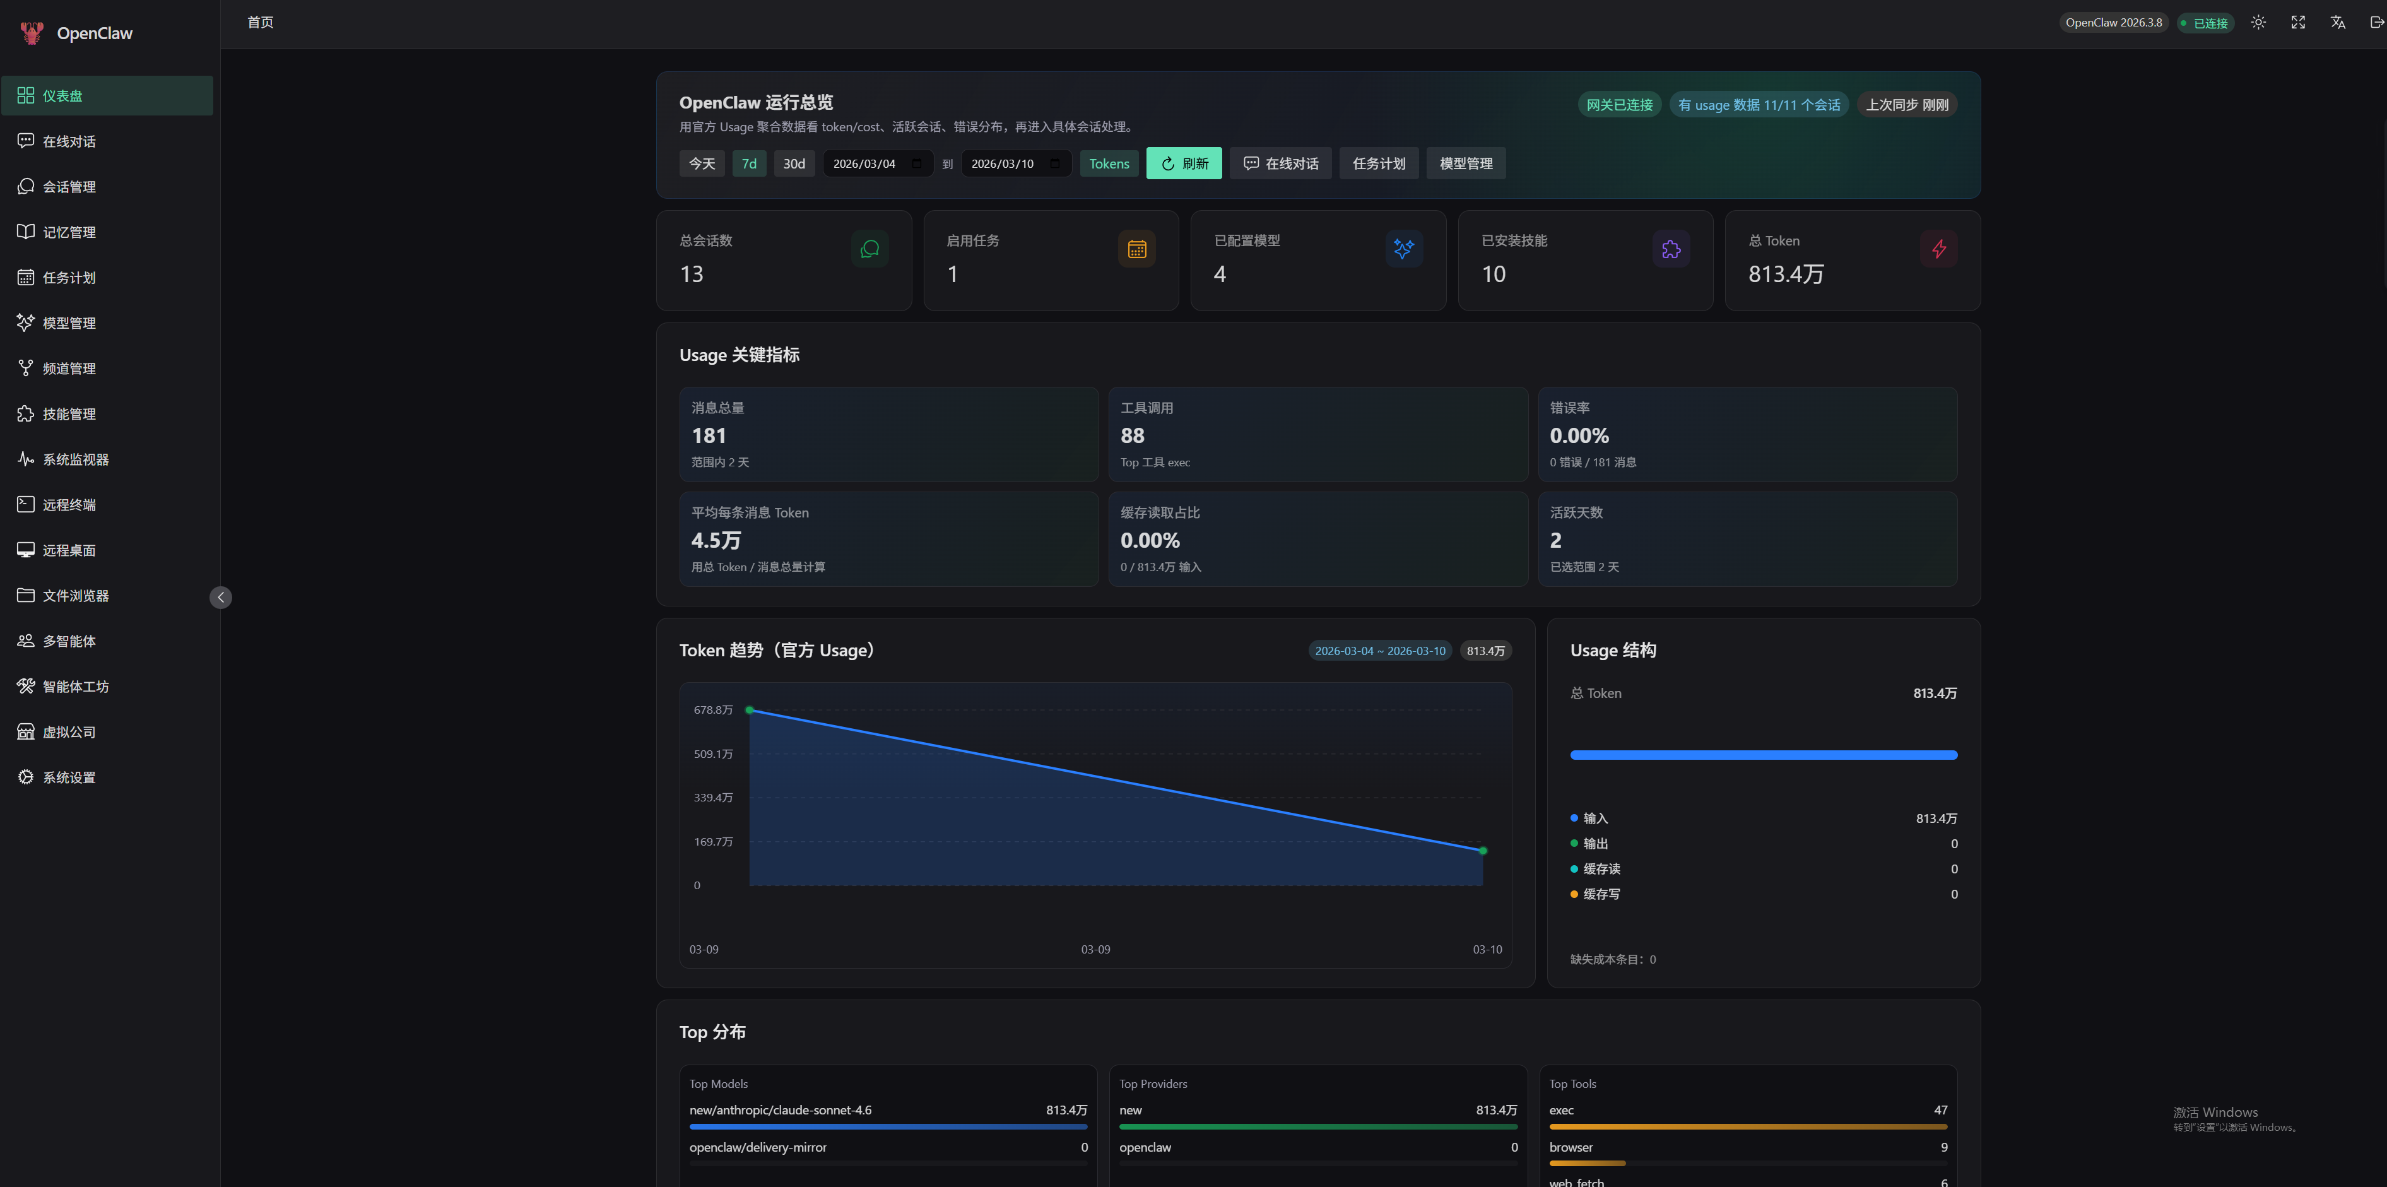
Task: Open 记忆管理 sidebar entry
Action: click(107, 232)
